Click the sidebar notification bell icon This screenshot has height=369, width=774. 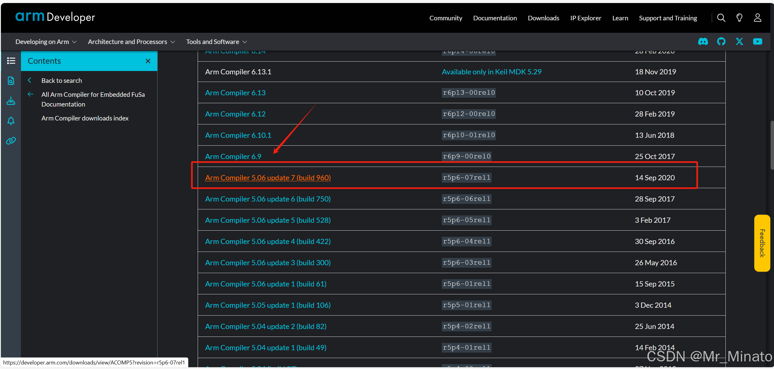coord(11,121)
